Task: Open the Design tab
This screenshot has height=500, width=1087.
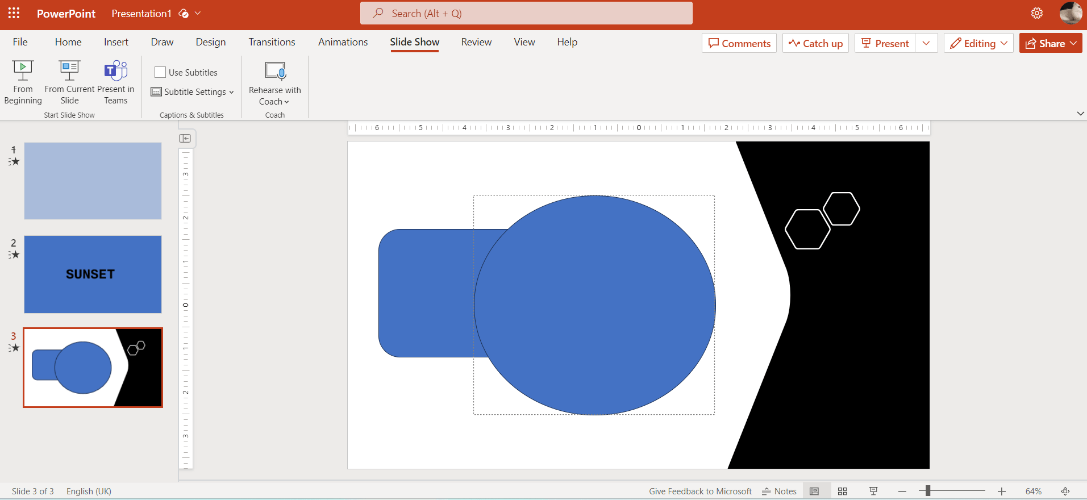Action: pyautogui.click(x=211, y=42)
